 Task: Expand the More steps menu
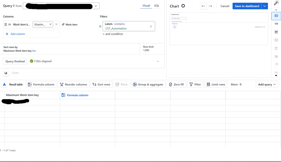236,85
